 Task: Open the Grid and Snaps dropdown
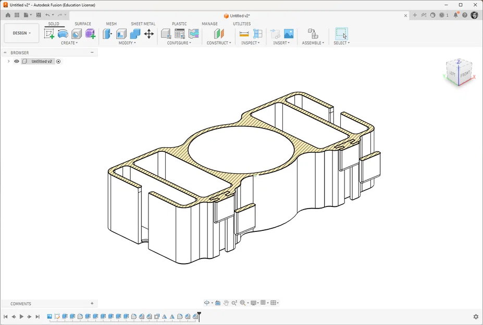pyautogui.click(x=264, y=303)
